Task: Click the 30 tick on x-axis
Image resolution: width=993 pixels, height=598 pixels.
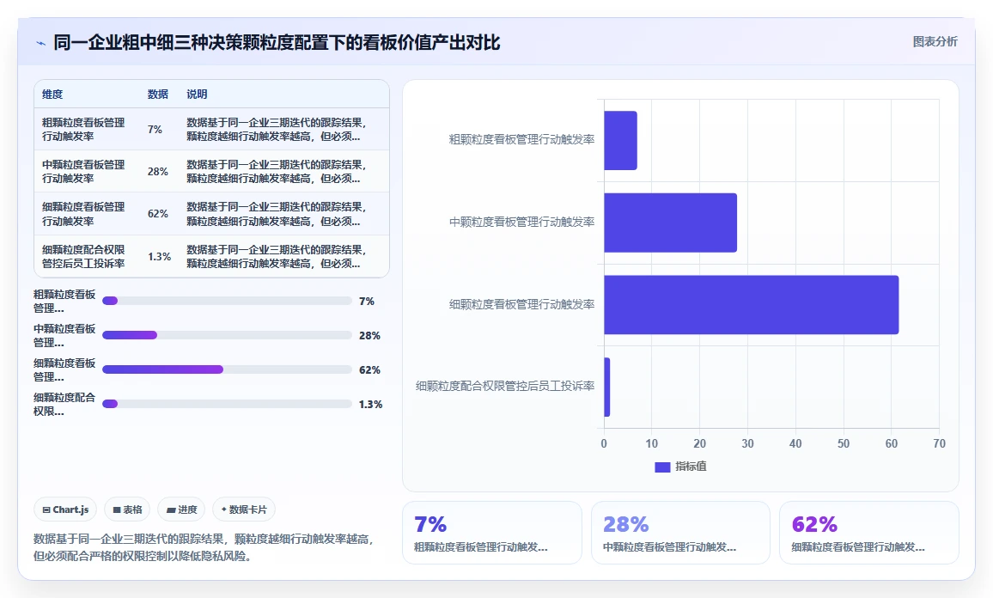Action: [748, 443]
